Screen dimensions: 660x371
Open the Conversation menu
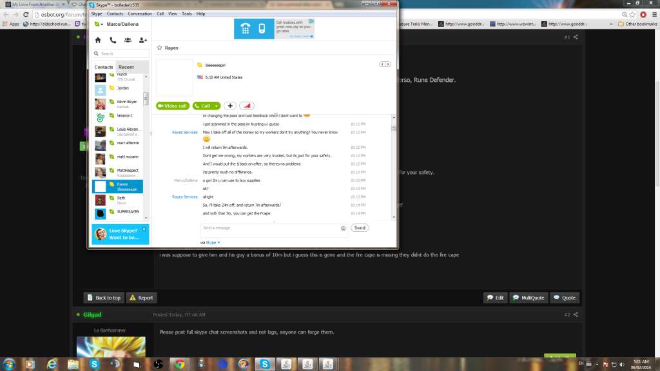tap(139, 13)
